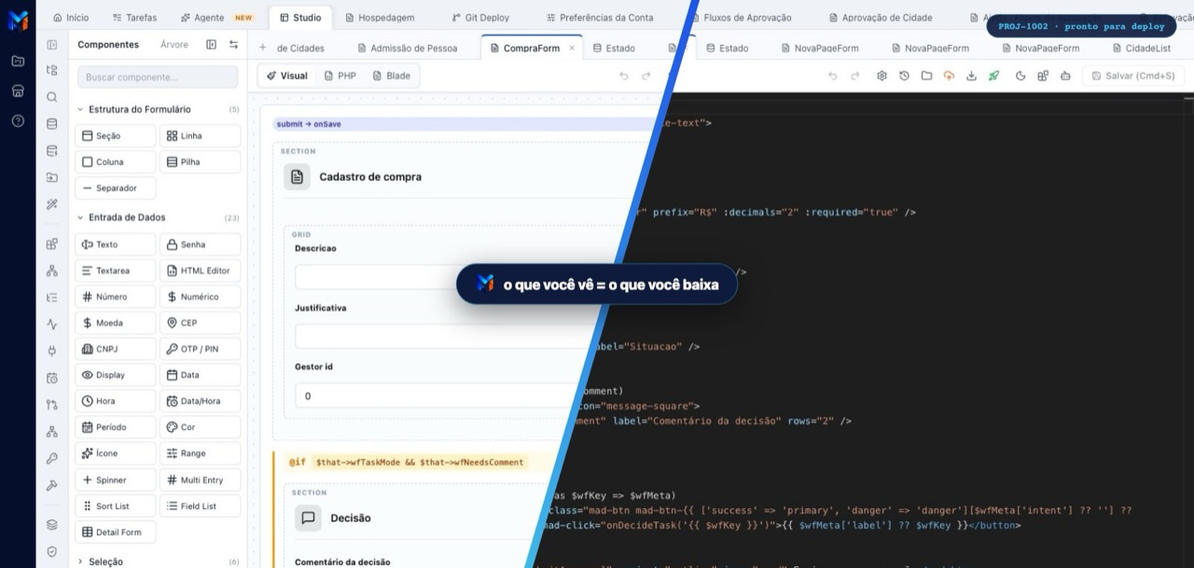Screen dimensions: 1194x568
Task: Open the history clock icon in the toolbar
Action: 904,76
